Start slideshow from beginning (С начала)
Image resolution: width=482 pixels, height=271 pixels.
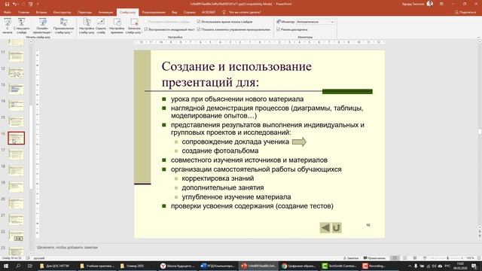8,26
